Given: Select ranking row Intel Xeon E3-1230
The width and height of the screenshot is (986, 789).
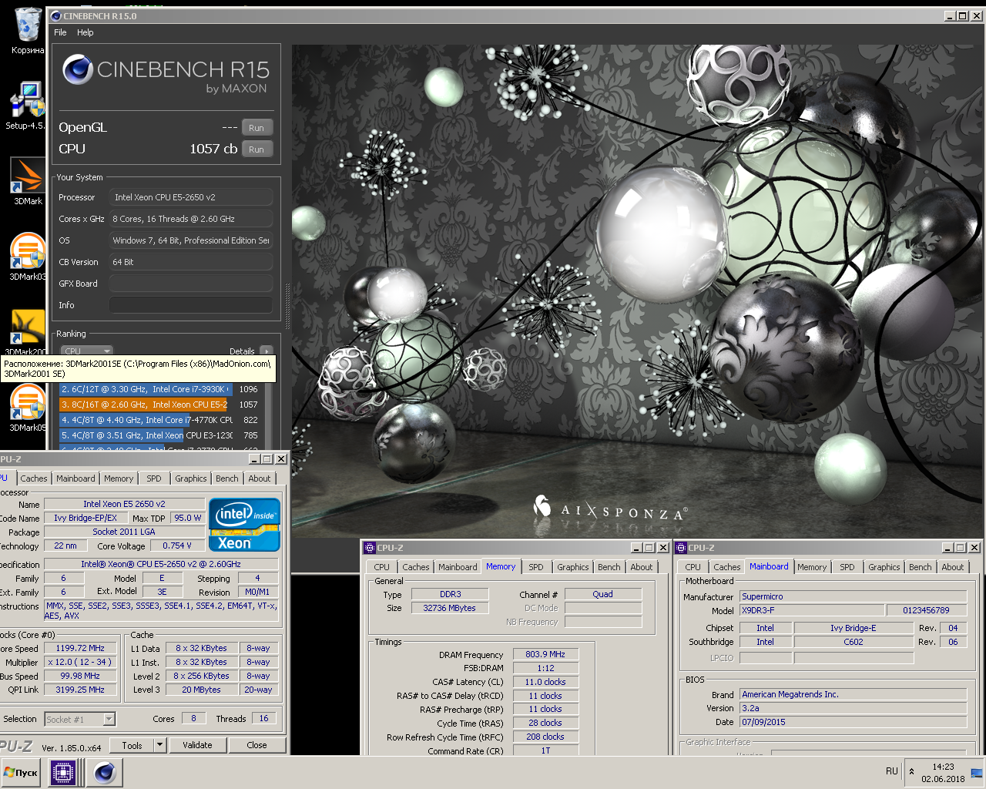Looking at the screenshot, I should point(160,435).
